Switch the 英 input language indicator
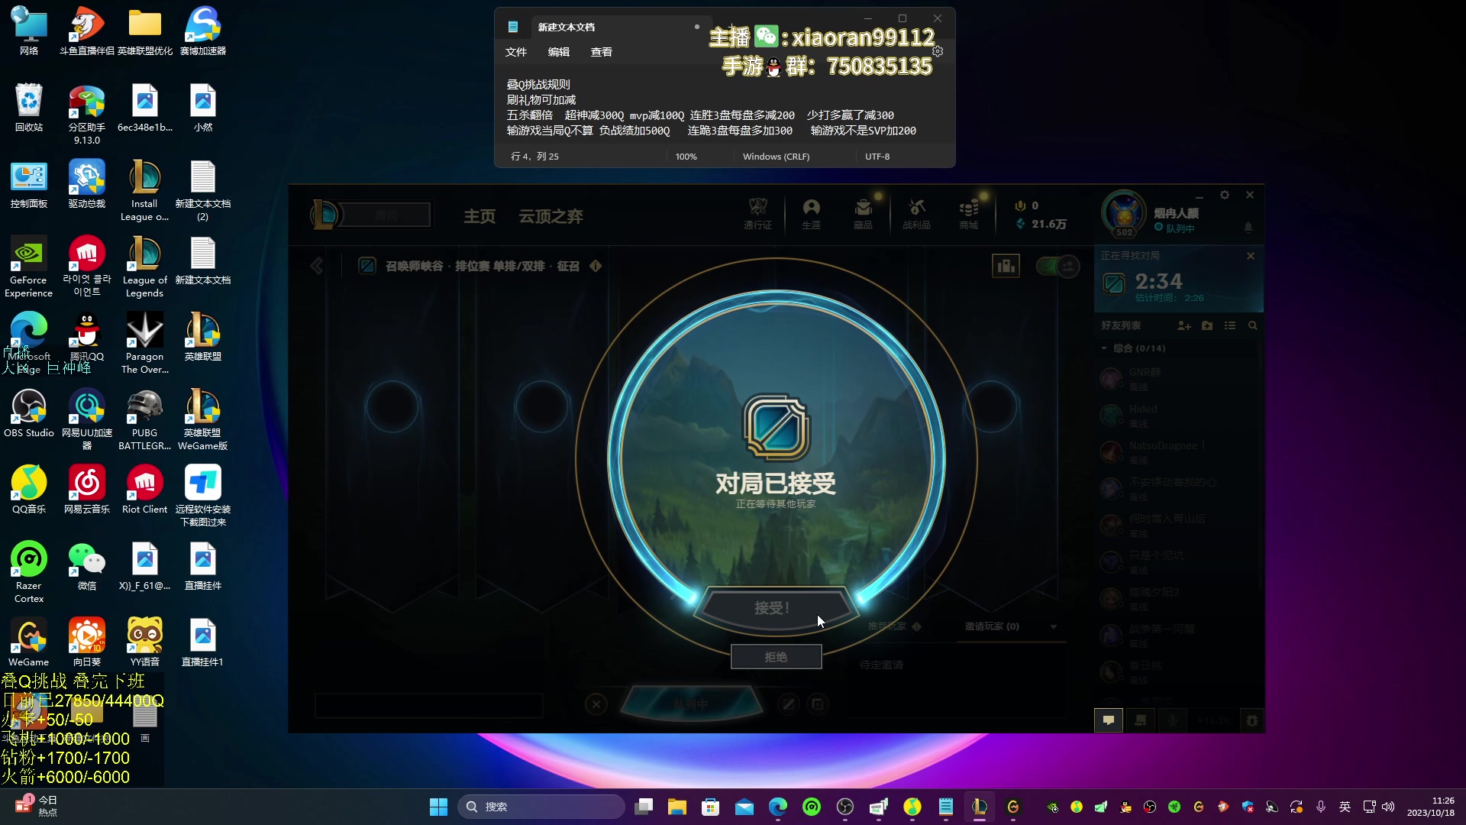1466x825 pixels. (x=1345, y=807)
